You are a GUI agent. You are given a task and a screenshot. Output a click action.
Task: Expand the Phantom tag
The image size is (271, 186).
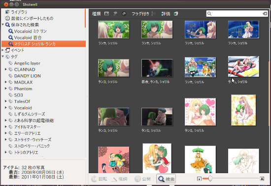click(x=6, y=89)
